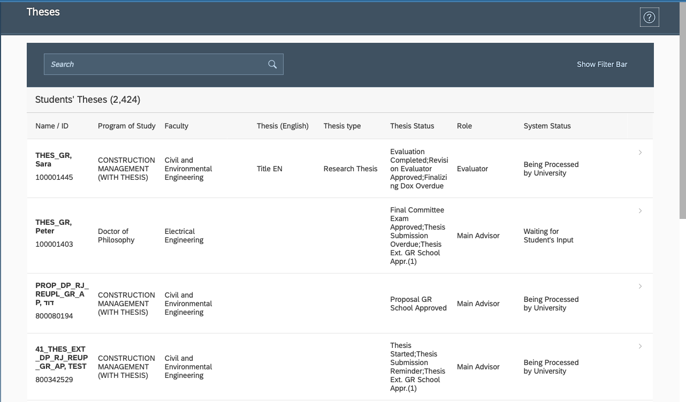686x402 pixels.
Task: Click student ID 800080194
Action: (54, 316)
